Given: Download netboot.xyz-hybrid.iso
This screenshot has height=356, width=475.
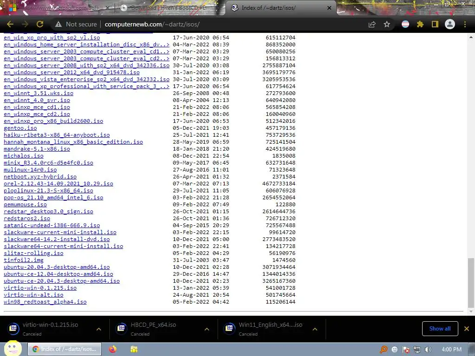Looking at the screenshot, I should (40, 177).
